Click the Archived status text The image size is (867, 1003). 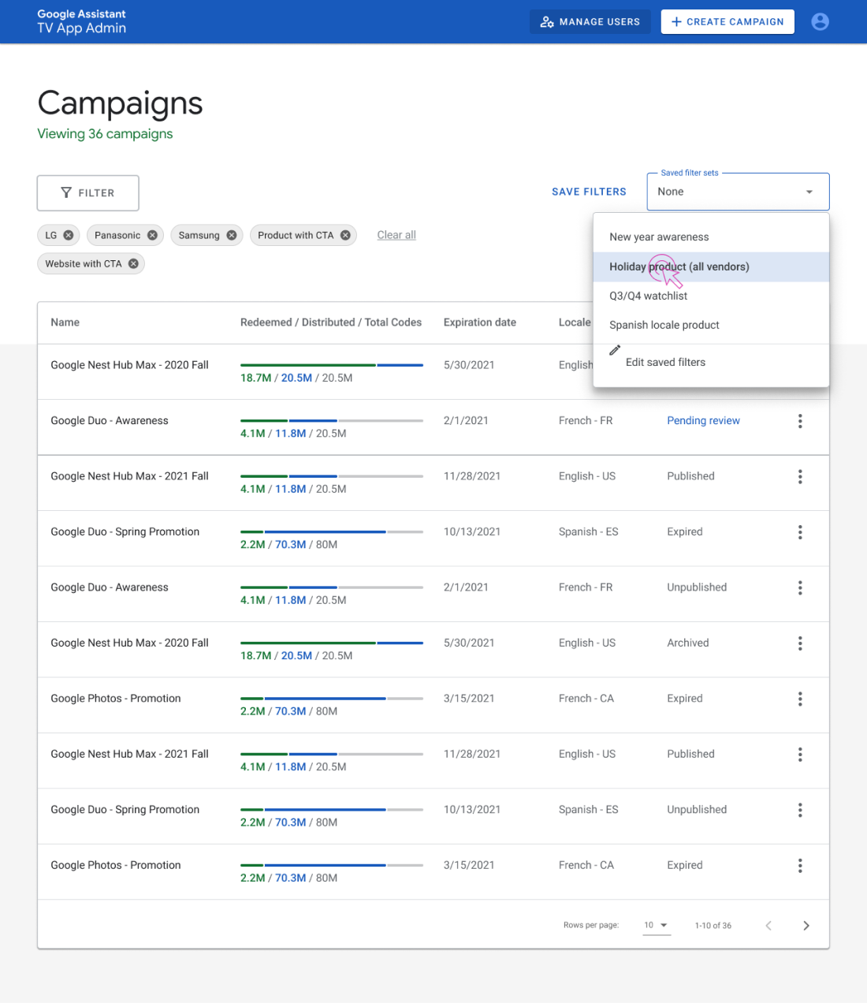688,643
